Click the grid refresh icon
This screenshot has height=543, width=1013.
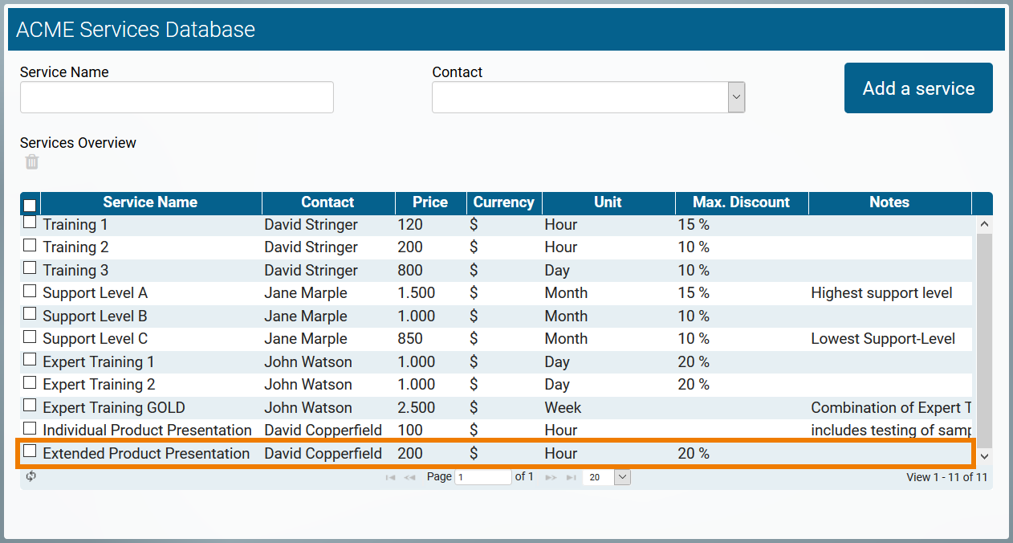(31, 476)
